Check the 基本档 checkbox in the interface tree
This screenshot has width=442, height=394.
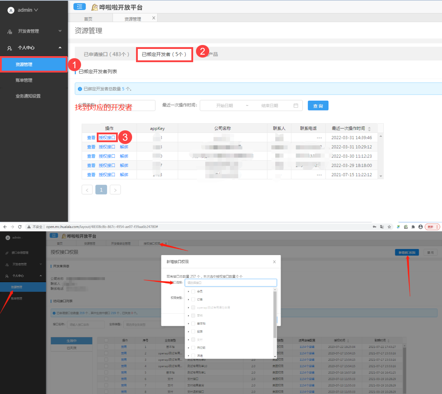193,323
